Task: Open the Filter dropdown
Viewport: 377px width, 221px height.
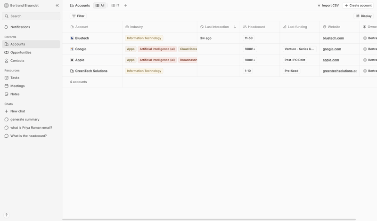Action: tap(78, 16)
